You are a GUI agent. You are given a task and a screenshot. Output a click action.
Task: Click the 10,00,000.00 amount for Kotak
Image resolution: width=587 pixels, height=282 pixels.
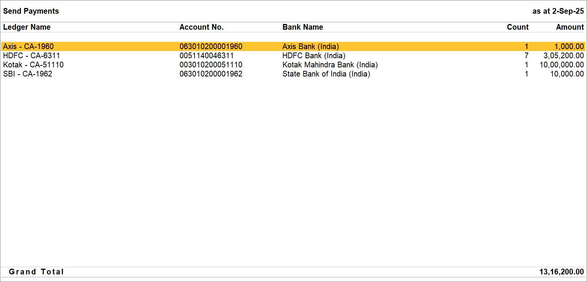click(x=561, y=65)
